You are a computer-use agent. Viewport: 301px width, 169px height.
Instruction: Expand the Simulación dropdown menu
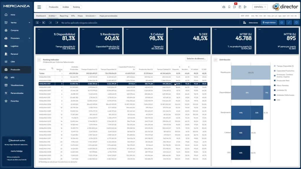tap(91, 16)
